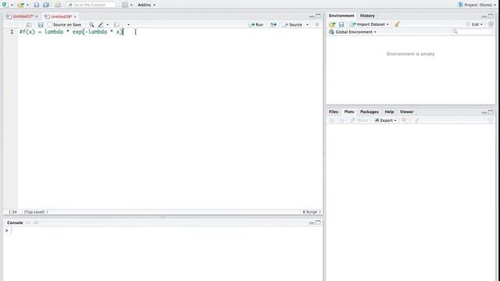Screen dimensions: 500x281
Task: Open the Source options dropdown arrow
Action: [307, 25]
